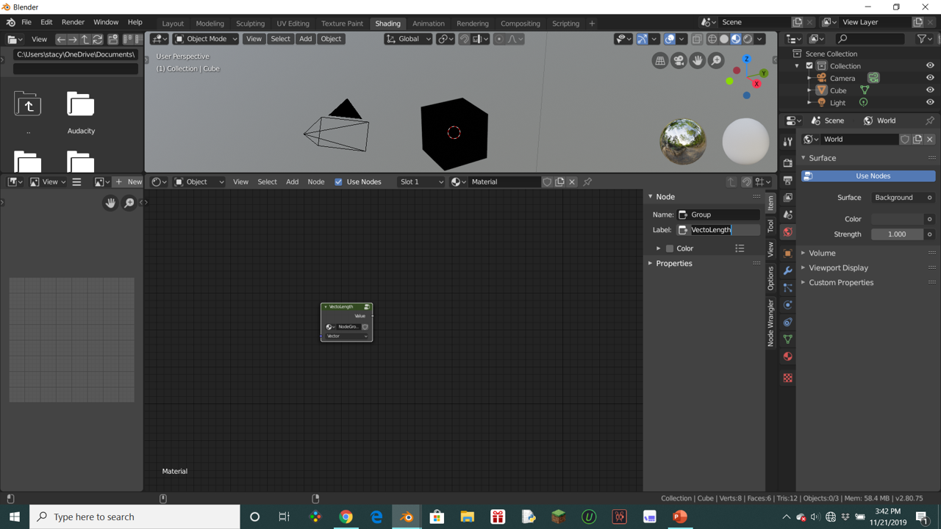Open the viewport Add menu button
The image size is (941, 529).
(x=305, y=39)
